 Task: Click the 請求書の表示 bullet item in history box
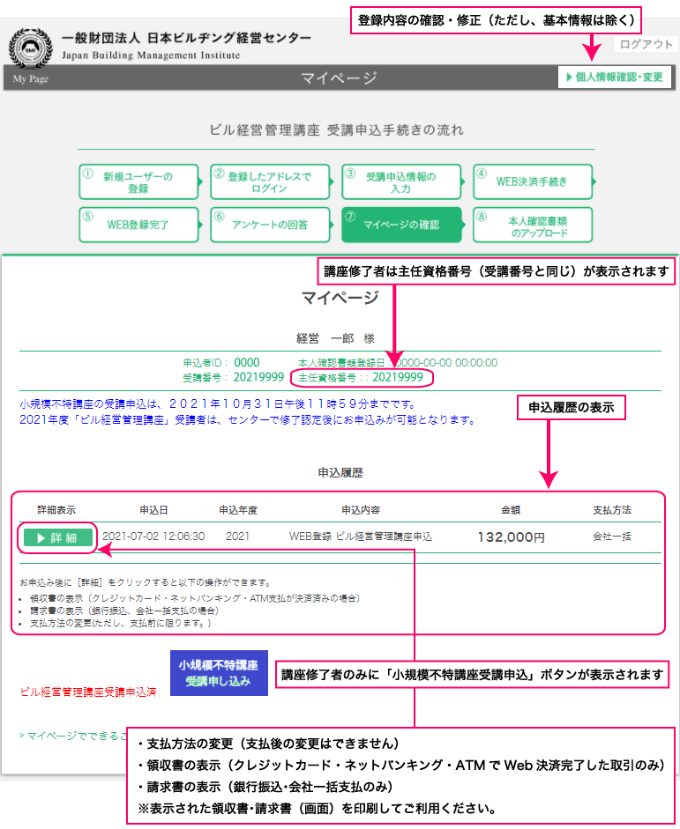[x=124, y=611]
